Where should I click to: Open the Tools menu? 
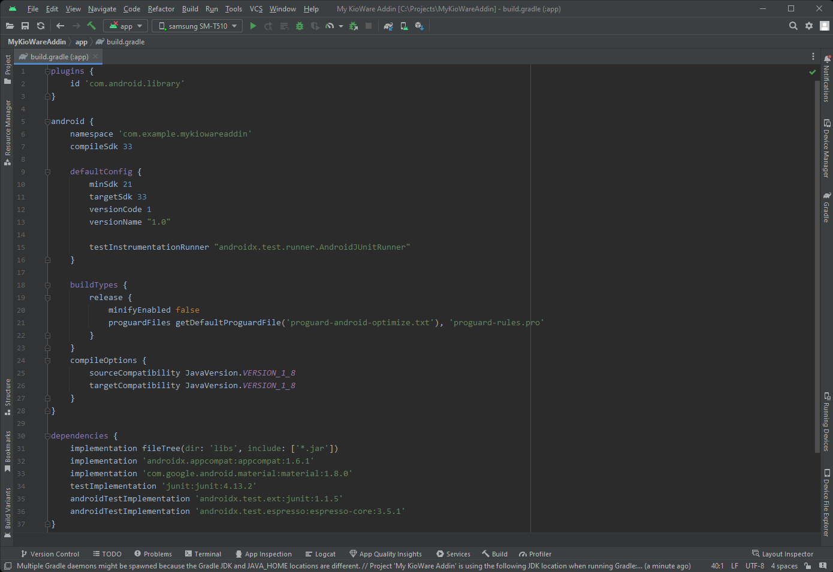point(234,9)
